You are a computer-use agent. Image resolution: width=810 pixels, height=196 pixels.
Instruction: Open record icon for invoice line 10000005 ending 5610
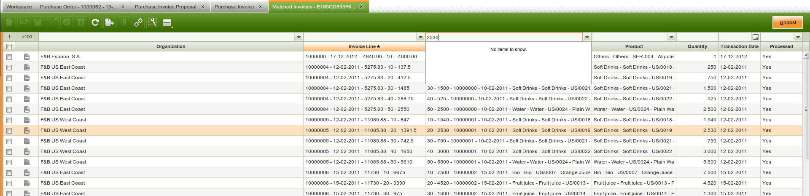27,162
